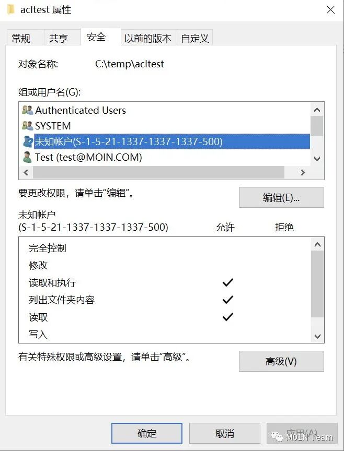Confirm with the 确定 button
The width and height of the screenshot is (344, 451).
pos(147,433)
